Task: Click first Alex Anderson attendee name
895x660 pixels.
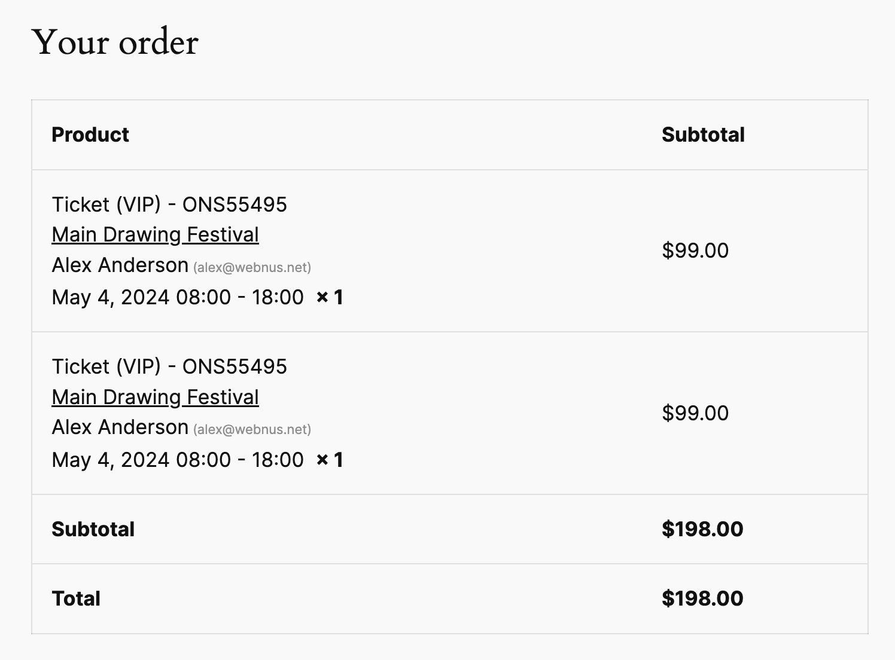Action: (120, 265)
